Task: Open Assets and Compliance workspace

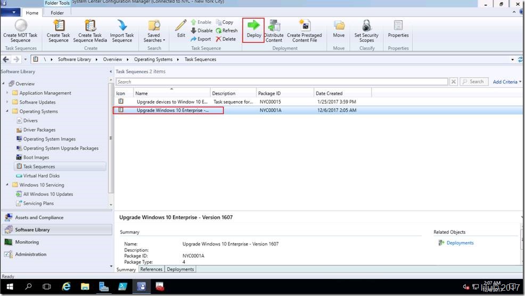Action: (57, 218)
